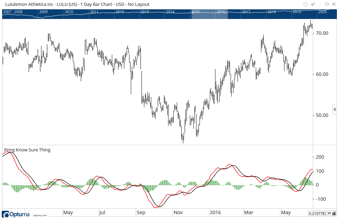Click the diamond icon in the title bar
The width and height of the screenshot is (339, 219).
[305, 4]
